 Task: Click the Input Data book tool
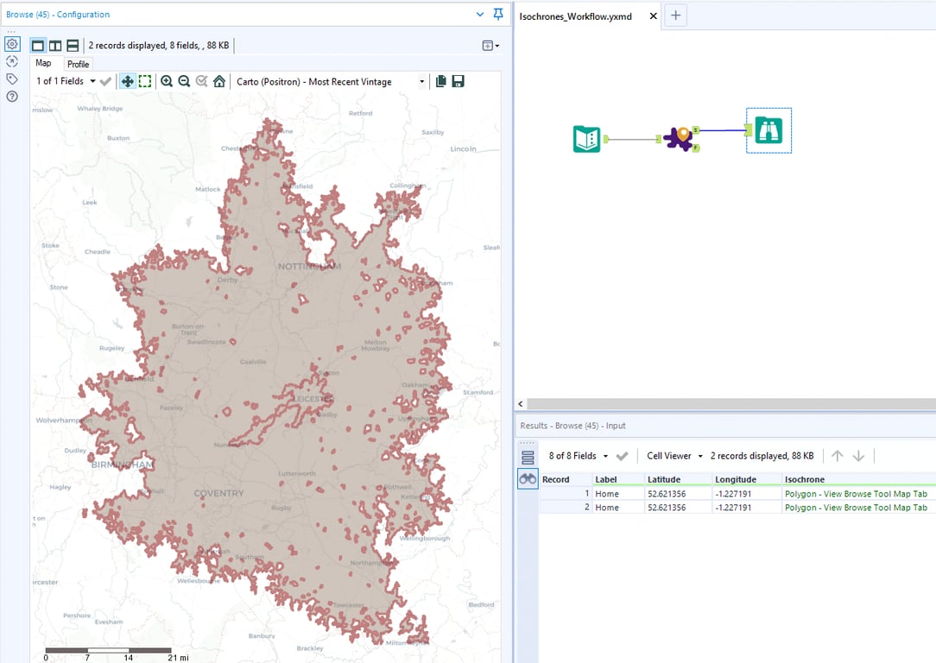[587, 139]
